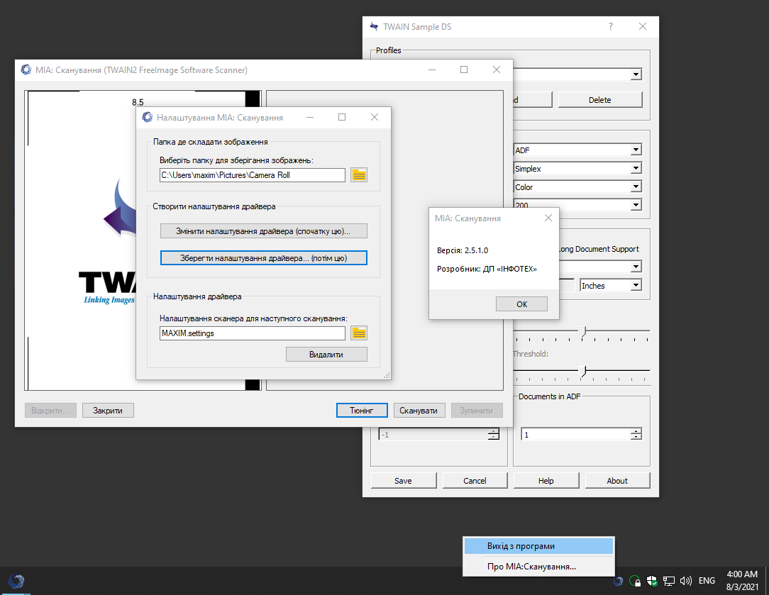Open the Color mode dropdown
This screenshot has height=595, width=769.
pos(636,187)
